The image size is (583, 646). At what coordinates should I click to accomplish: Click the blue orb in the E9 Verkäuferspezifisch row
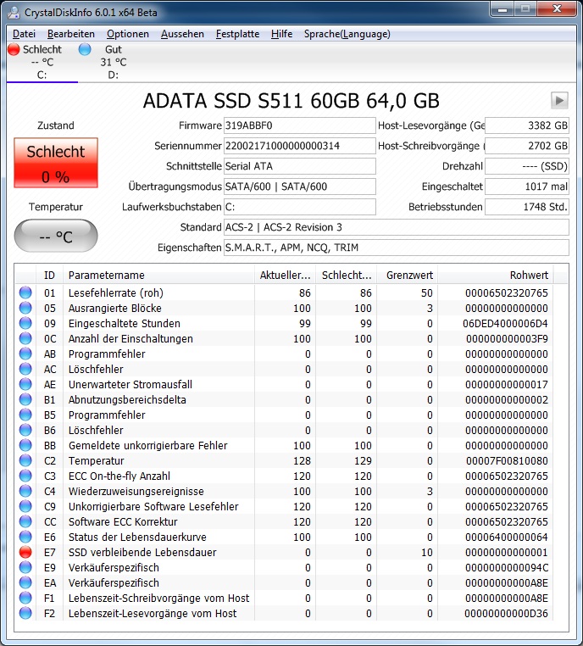(x=25, y=567)
